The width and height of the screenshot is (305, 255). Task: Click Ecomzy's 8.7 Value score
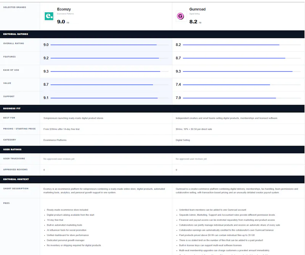point(46,84)
